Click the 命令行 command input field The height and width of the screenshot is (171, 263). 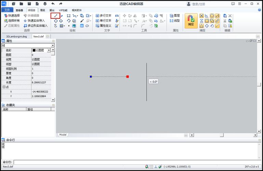(136, 162)
